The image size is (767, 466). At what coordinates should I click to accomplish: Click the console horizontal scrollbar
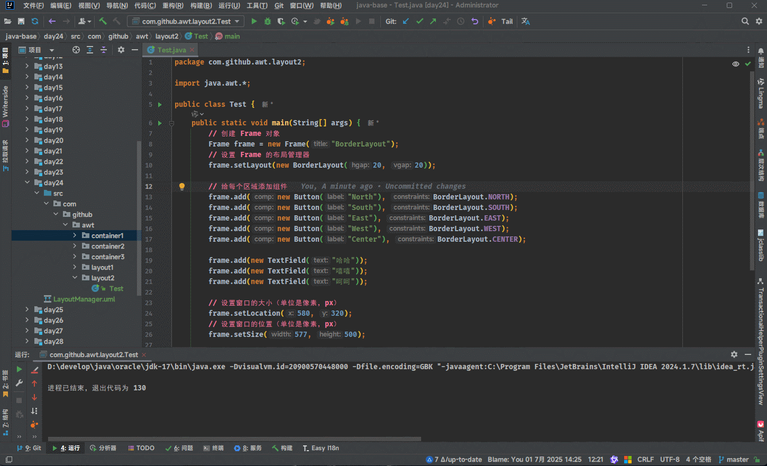point(234,438)
